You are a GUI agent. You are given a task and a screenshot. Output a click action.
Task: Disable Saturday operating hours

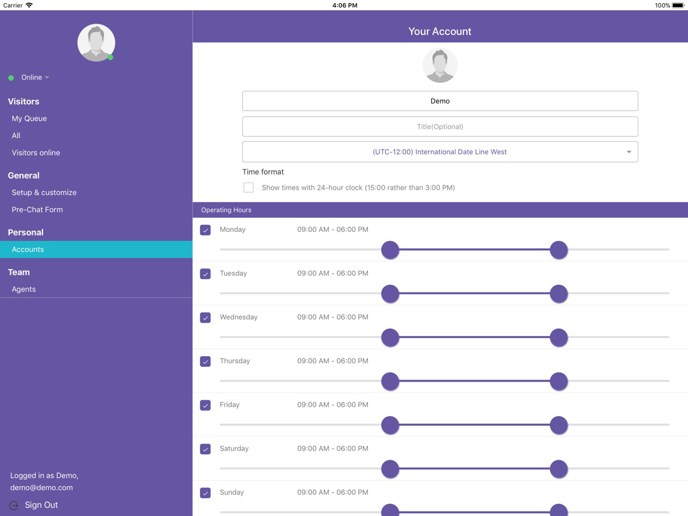[x=205, y=449]
